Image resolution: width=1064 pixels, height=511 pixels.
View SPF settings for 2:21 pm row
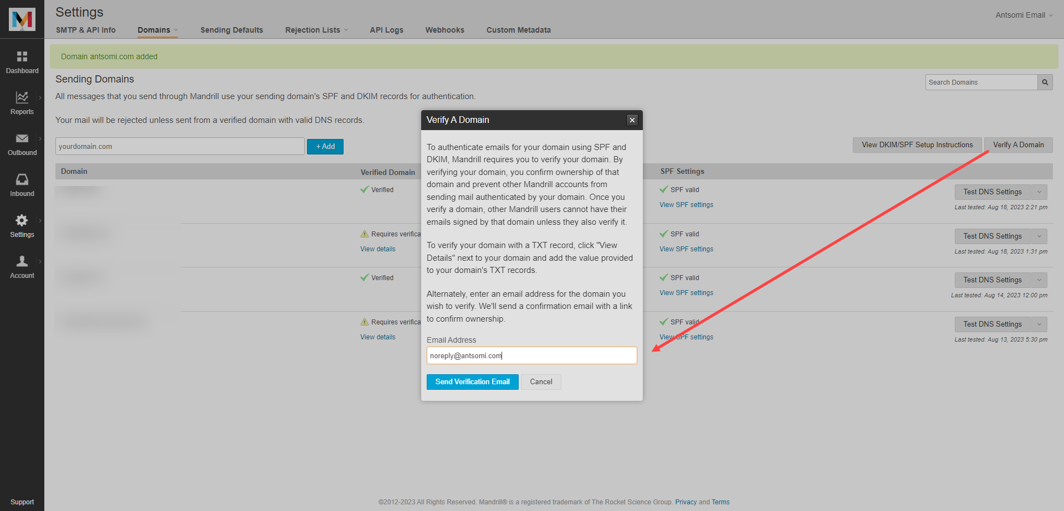686,205
